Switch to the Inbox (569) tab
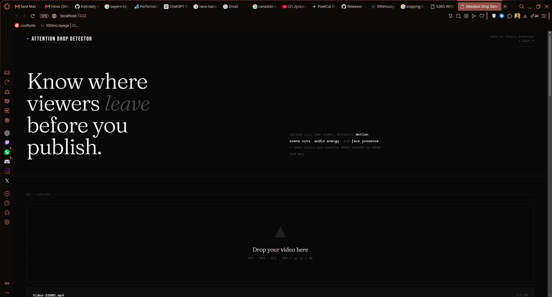This screenshot has width=552, height=297. [57, 6]
